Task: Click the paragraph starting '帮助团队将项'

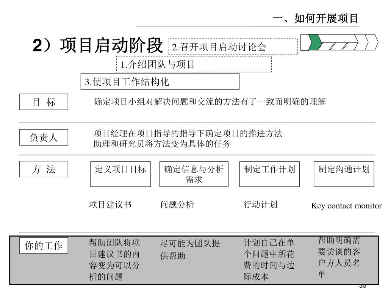Action: point(114,260)
